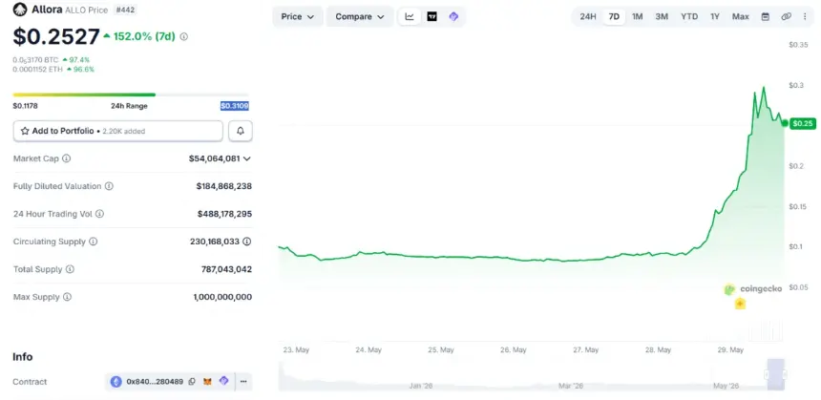This screenshot has height=400, width=821.
Task: Click the 1,000,000,000 max supply value
Action: (222, 297)
